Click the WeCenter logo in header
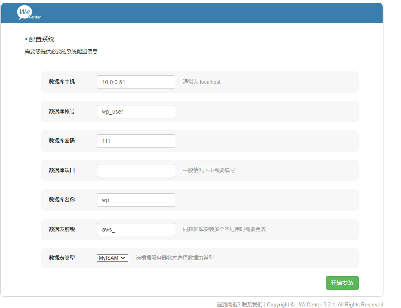The height and width of the screenshot is (308, 401). [x=29, y=13]
